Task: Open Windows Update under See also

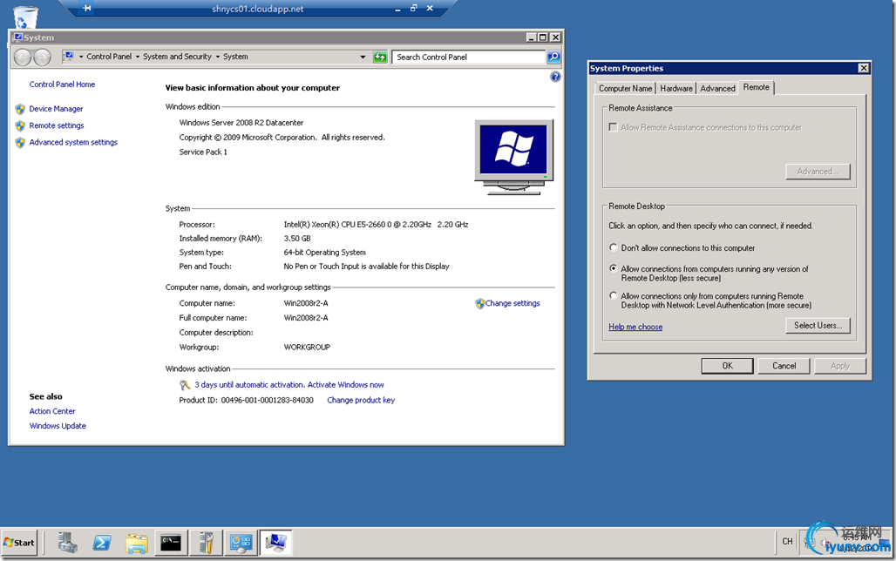Action: pos(58,426)
